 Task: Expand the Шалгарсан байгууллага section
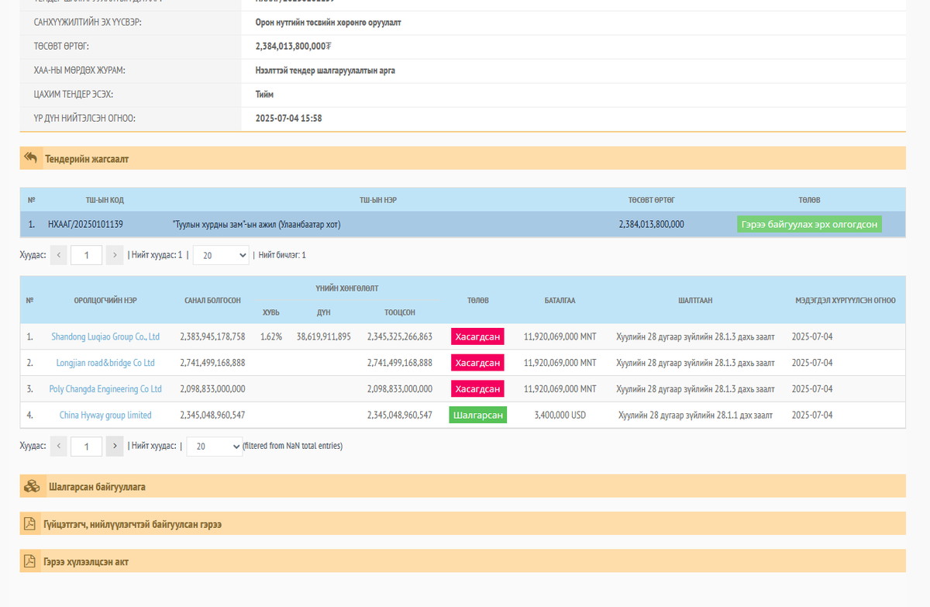(463, 486)
